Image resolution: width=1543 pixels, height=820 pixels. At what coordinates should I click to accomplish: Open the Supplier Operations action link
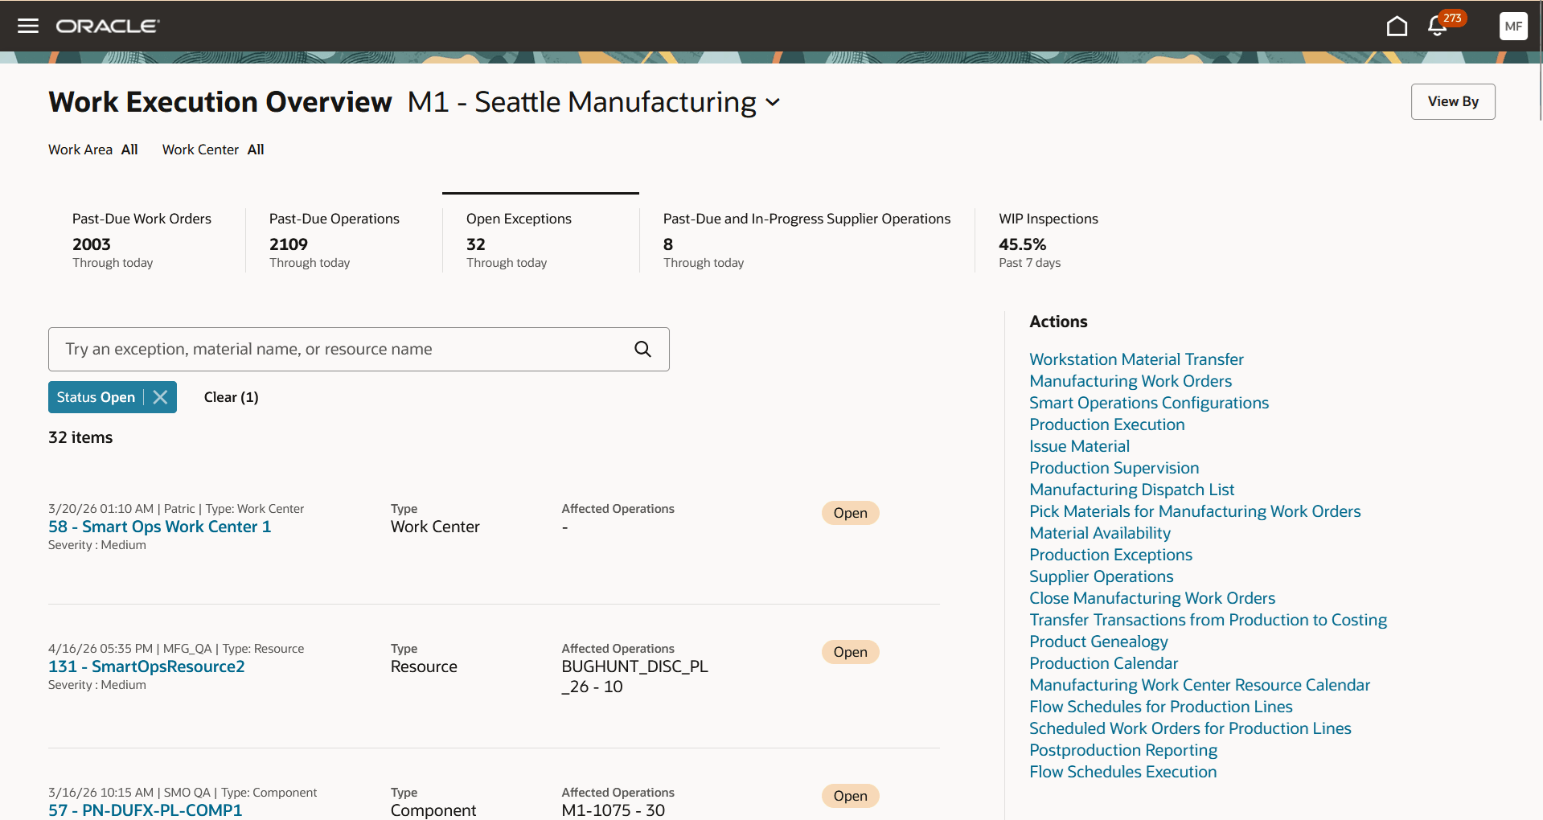(1102, 576)
